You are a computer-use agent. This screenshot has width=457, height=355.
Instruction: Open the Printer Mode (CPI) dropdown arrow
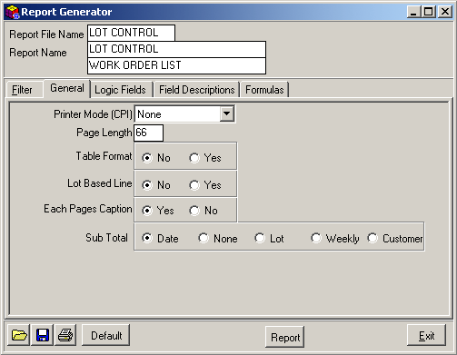[x=226, y=114]
